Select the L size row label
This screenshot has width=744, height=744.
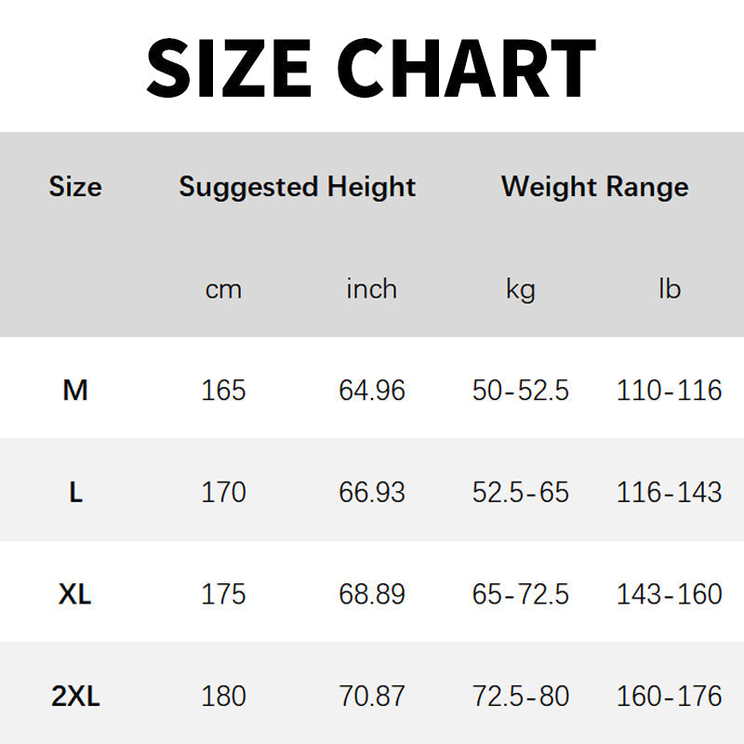75,492
